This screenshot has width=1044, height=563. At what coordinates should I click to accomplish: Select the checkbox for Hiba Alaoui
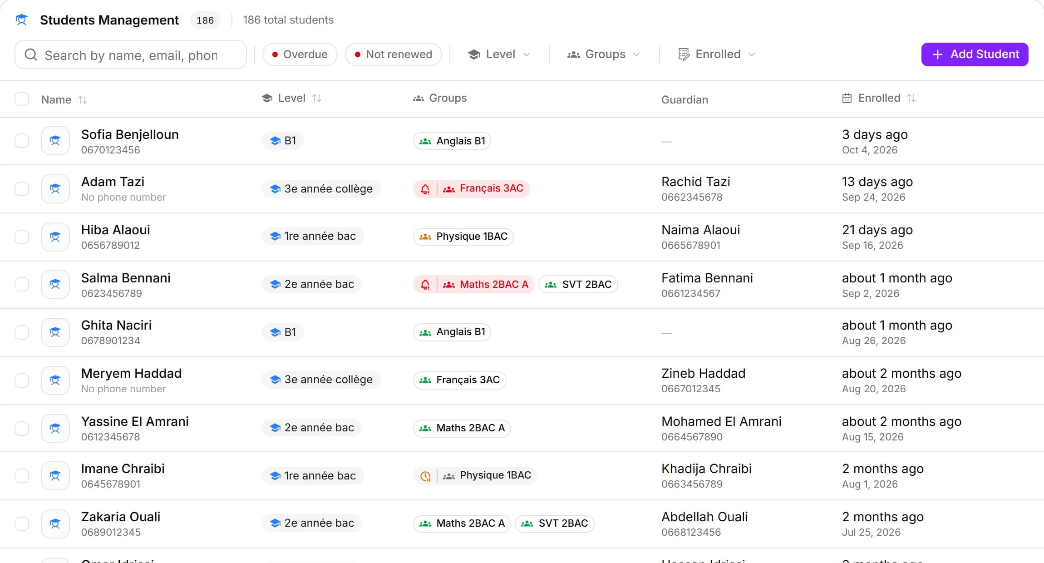22,237
